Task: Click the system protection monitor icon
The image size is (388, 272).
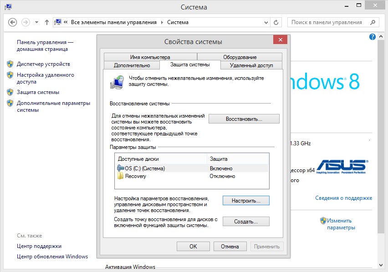Action: pos(117,82)
